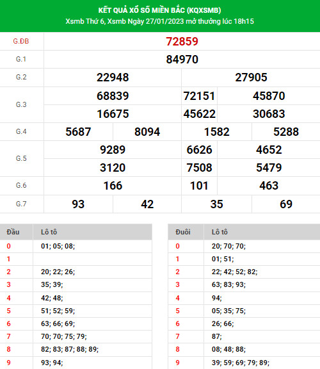Viewport: 320px width, 369px height.
Task: Click red head digit 7 in Đầu table
Action: pyautogui.click(x=9, y=336)
